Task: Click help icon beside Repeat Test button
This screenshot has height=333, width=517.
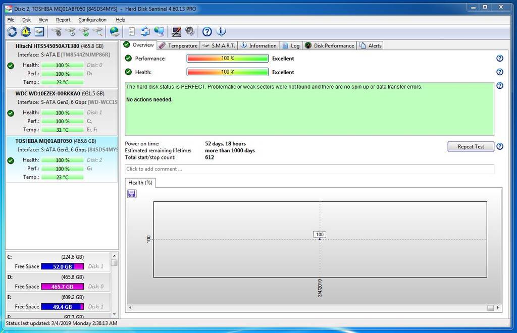Action: (500, 147)
